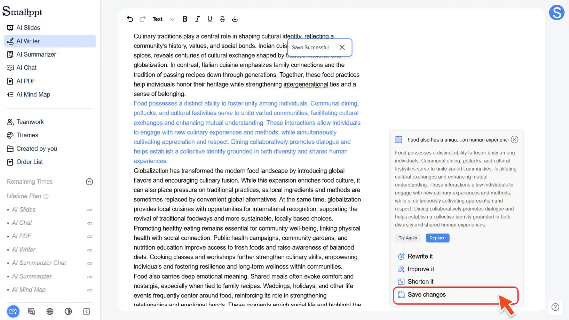
Task: Click the help question mark icon
Action: point(555,307)
